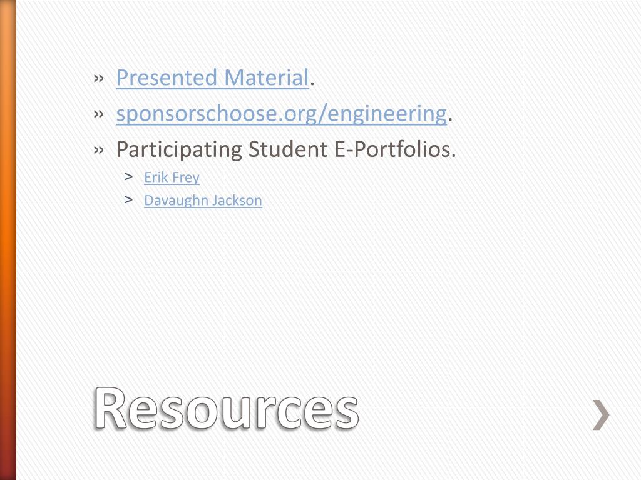This screenshot has width=641, height=480.
Task: Visit the sponsorschoose.org/engineering link
Action: [281, 114]
